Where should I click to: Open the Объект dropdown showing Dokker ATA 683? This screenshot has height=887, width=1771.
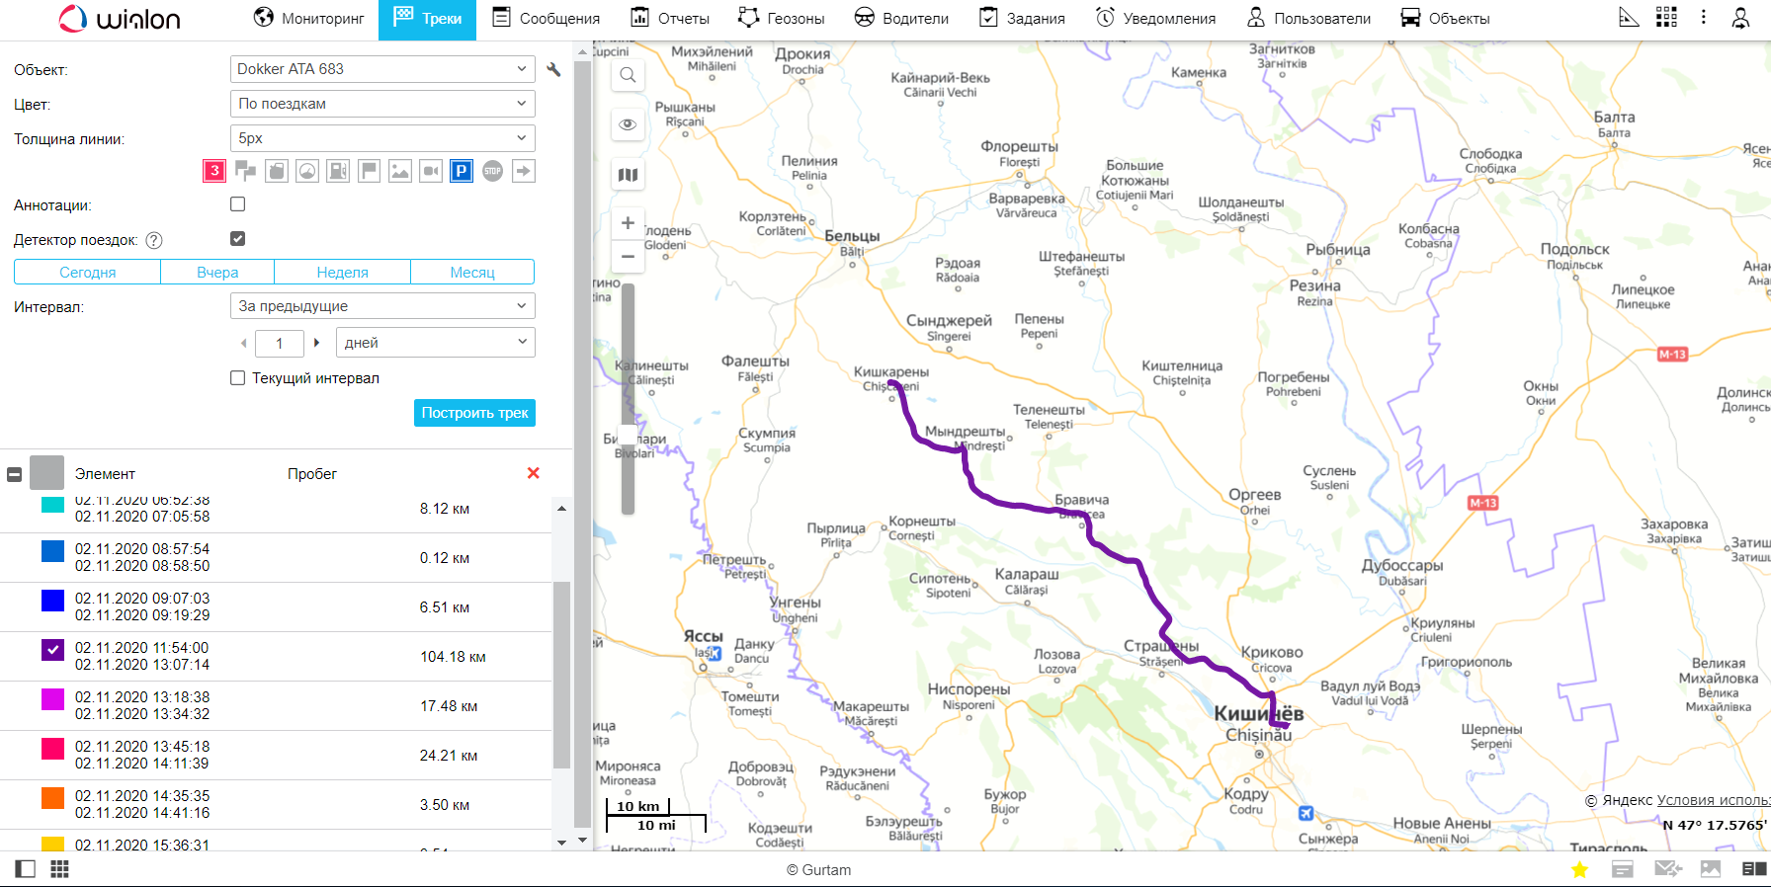coord(381,69)
